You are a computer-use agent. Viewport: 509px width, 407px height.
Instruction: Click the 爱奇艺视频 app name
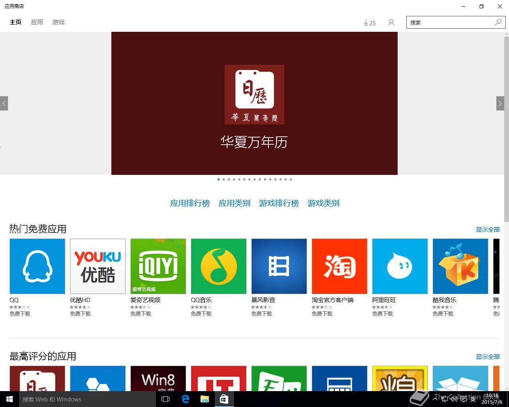(146, 300)
